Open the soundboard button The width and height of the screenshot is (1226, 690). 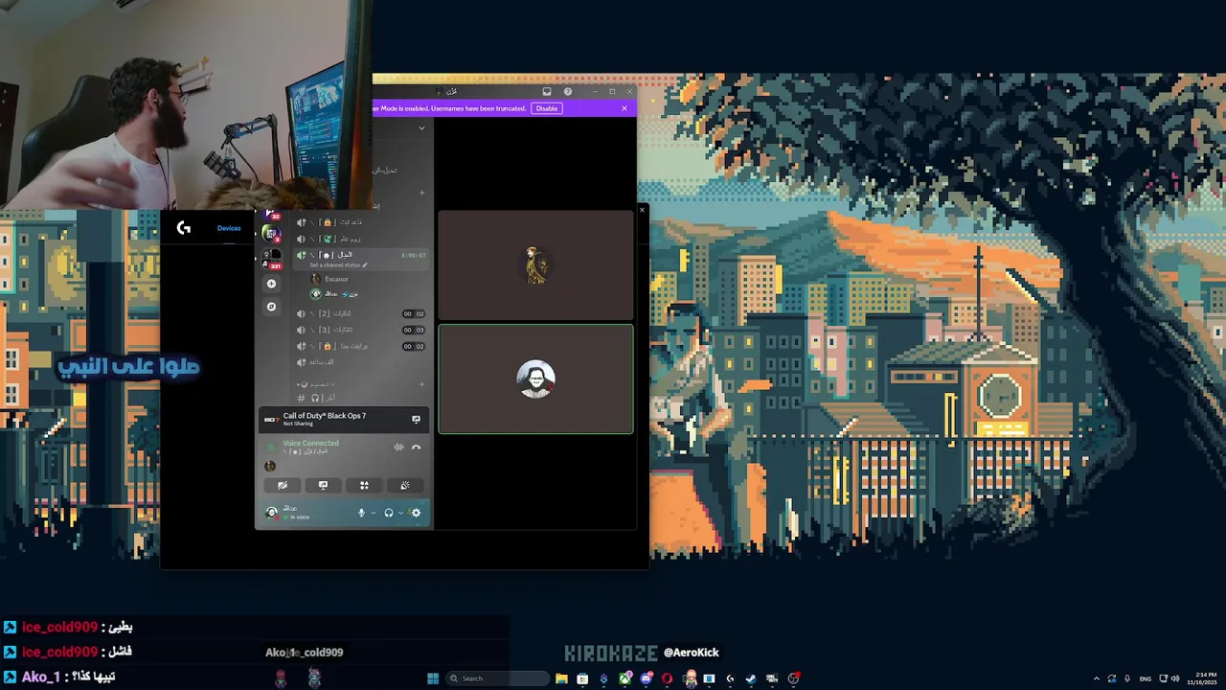pos(405,486)
